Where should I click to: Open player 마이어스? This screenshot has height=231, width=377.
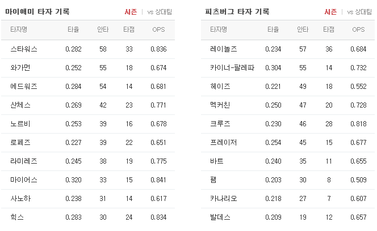[24, 180]
